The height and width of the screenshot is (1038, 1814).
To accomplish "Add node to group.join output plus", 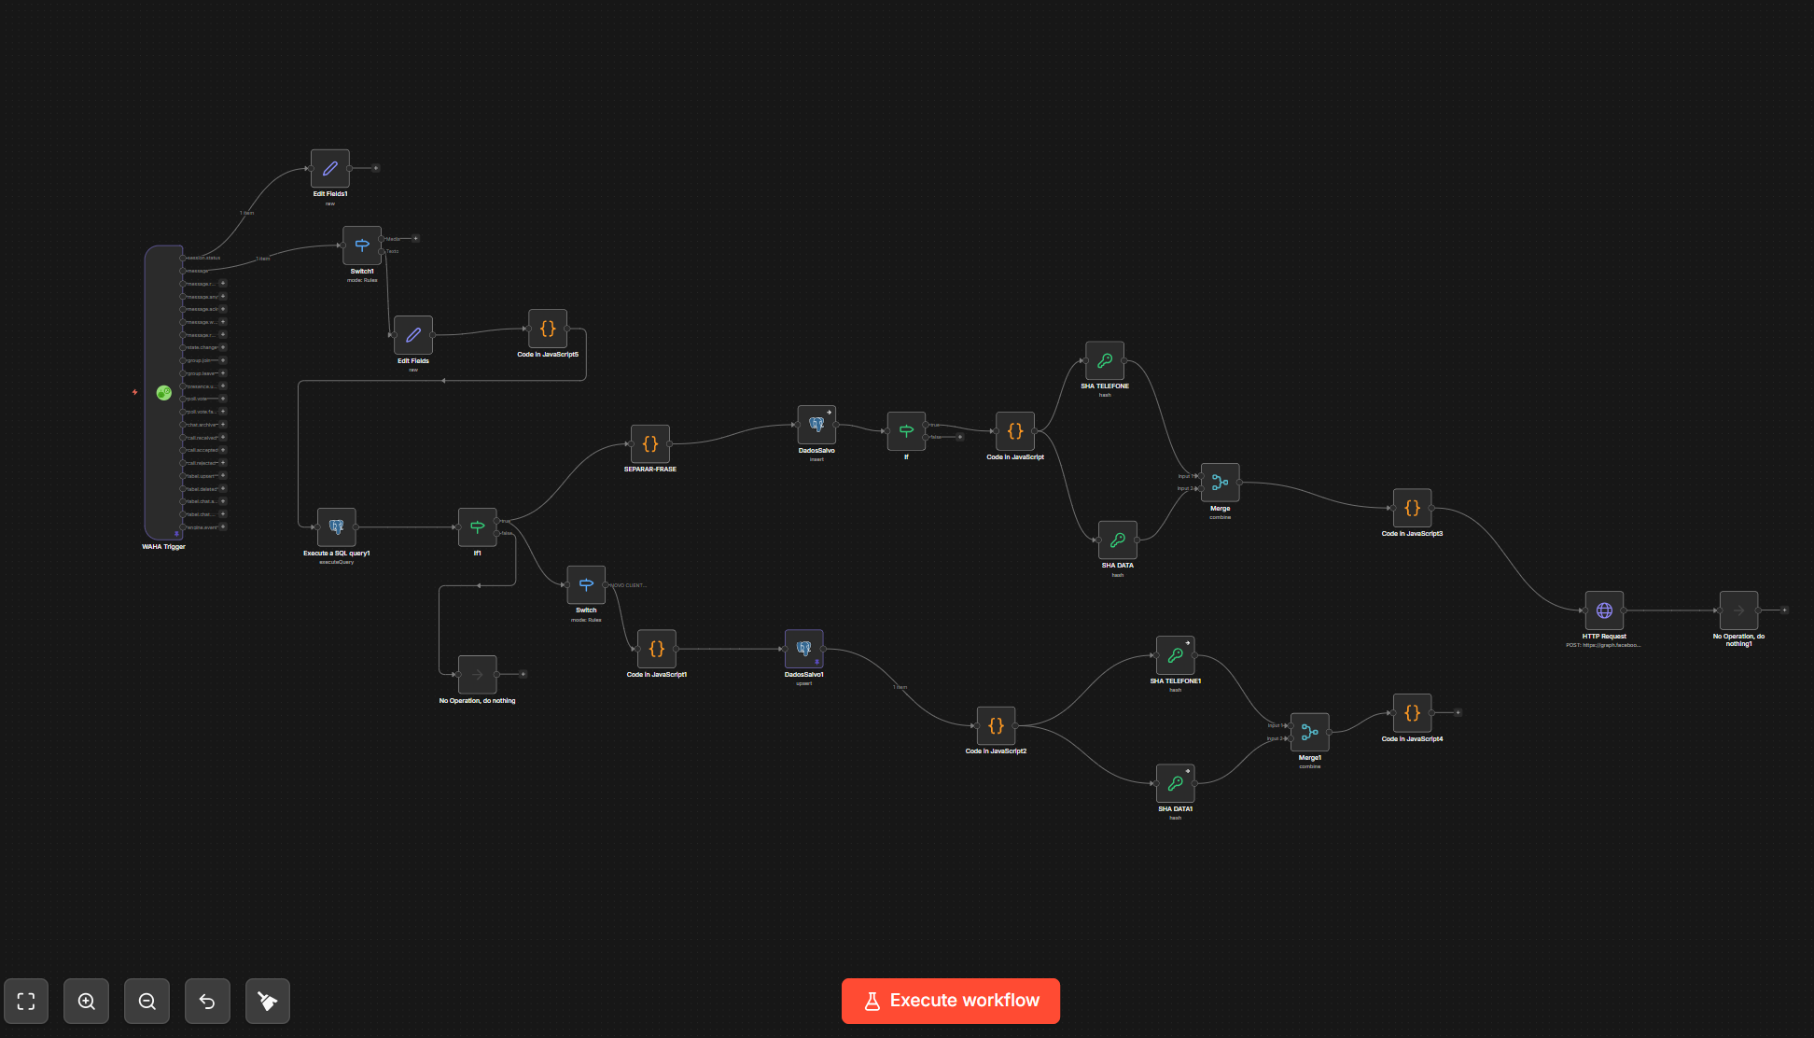I will [223, 360].
